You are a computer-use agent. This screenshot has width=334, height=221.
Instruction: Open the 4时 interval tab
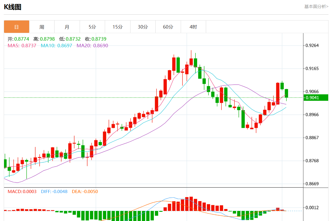(193, 27)
